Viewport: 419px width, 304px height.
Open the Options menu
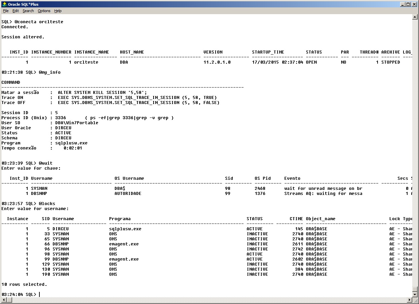(44, 11)
